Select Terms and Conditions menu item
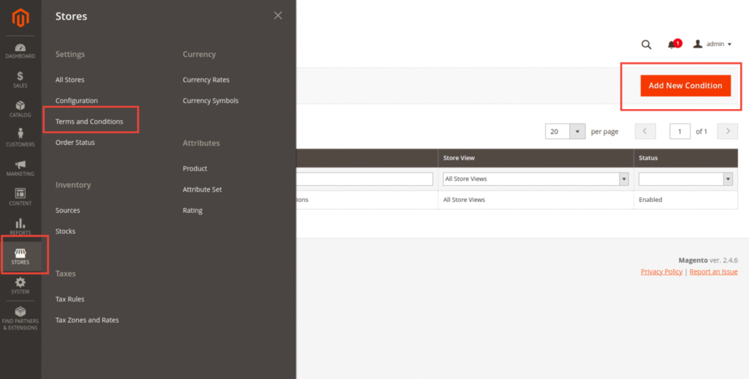 click(x=89, y=121)
